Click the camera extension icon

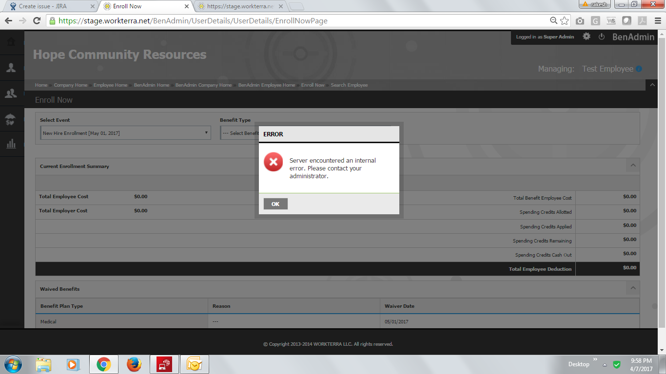point(580,21)
